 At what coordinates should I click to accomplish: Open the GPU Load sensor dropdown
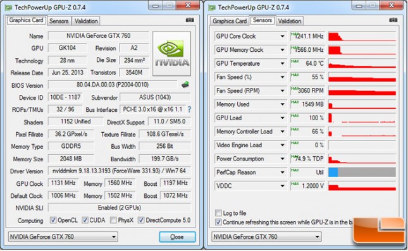coord(282,118)
